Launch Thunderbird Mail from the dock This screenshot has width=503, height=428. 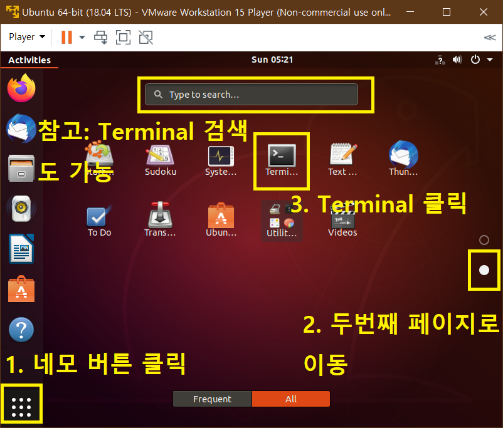[x=21, y=128]
